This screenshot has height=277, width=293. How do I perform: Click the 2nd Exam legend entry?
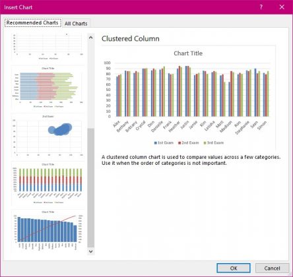click(189, 142)
